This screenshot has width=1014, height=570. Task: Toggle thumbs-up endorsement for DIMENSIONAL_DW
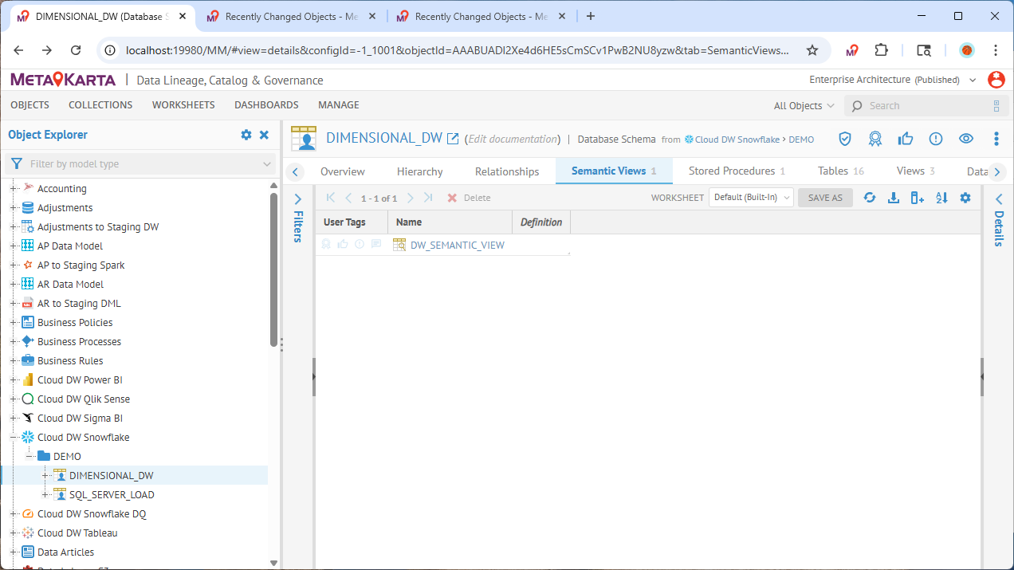(906, 139)
